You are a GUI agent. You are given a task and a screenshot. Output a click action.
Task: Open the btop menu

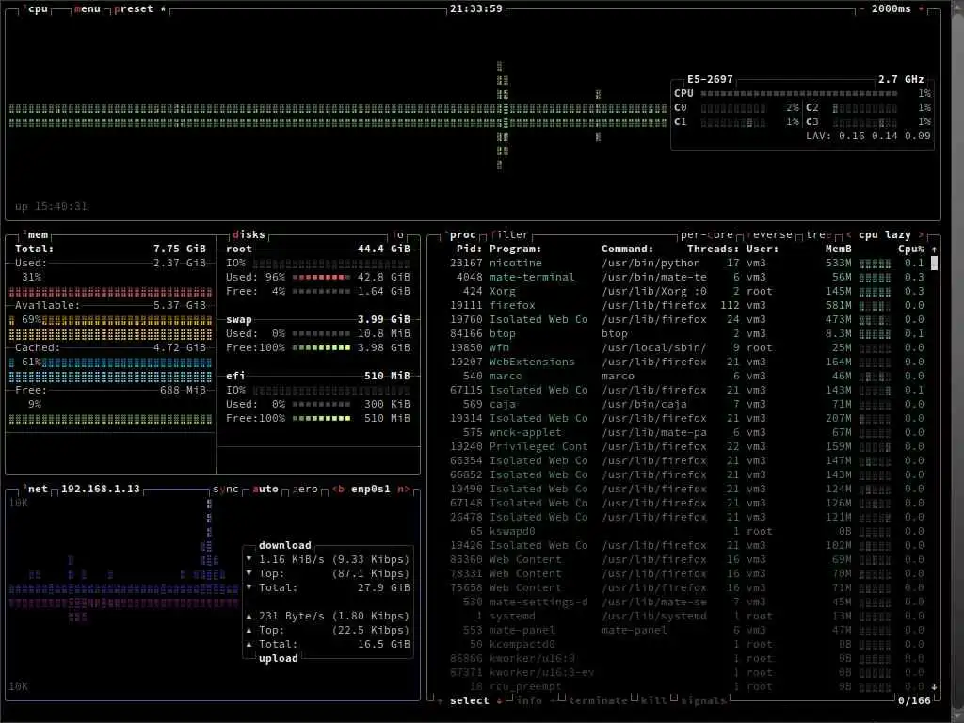click(x=87, y=9)
